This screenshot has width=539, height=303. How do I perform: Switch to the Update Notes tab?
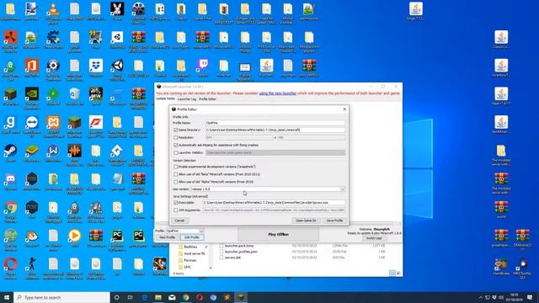pos(165,99)
